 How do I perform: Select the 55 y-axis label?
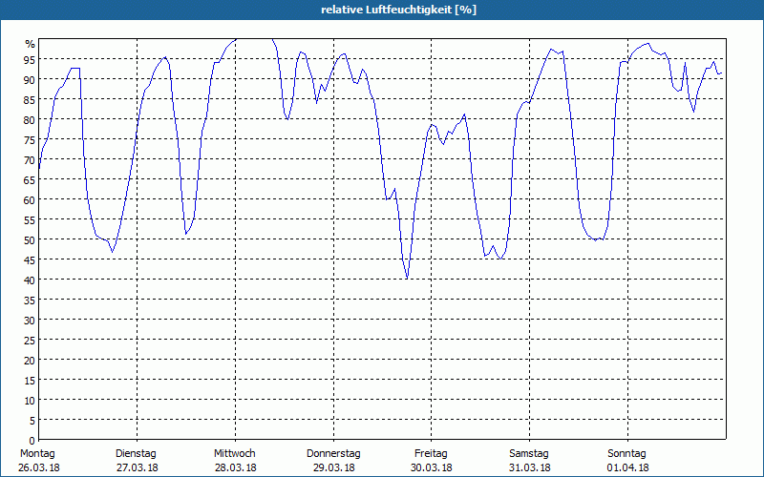click(x=31, y=220)
